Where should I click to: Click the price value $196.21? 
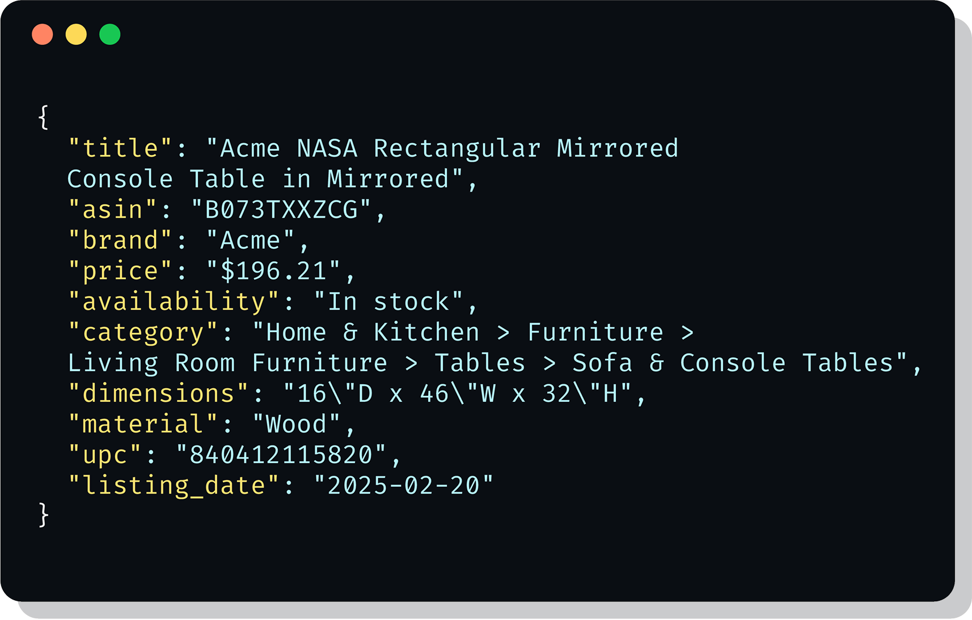coord(273,271)
